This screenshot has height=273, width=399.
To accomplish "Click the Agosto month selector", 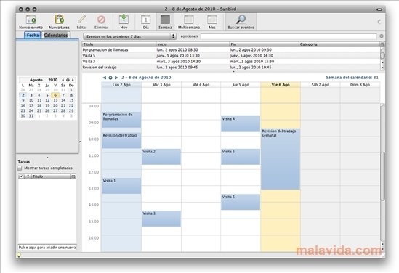I will coord(36,80).
